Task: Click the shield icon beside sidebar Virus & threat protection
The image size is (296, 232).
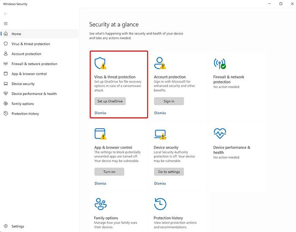Action: point(6,44)
